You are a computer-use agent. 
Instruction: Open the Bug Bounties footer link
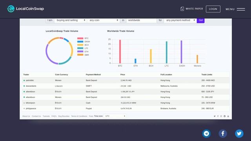64,116
